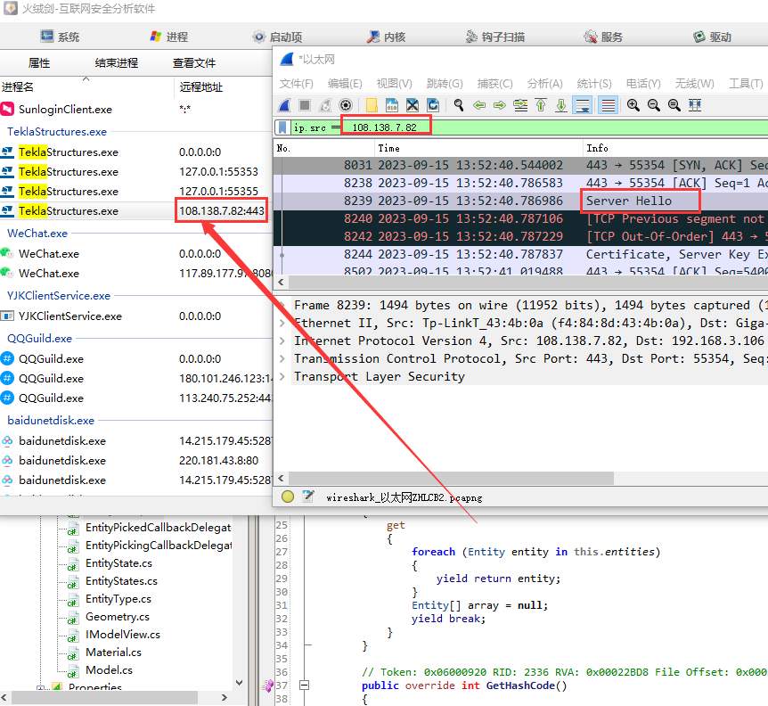The width and height of the screenshot is (768, 706).
Task: Select baidunetdisk.exe row with 220.181.43.8:80
Action: [136, 461]
